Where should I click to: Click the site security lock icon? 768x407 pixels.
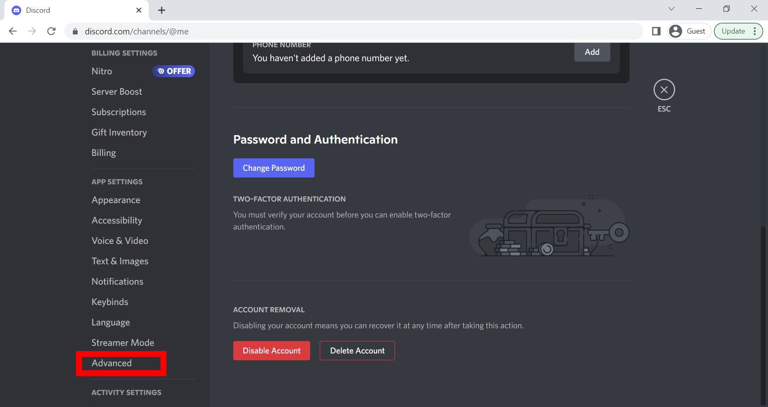(x=74, y=31)
